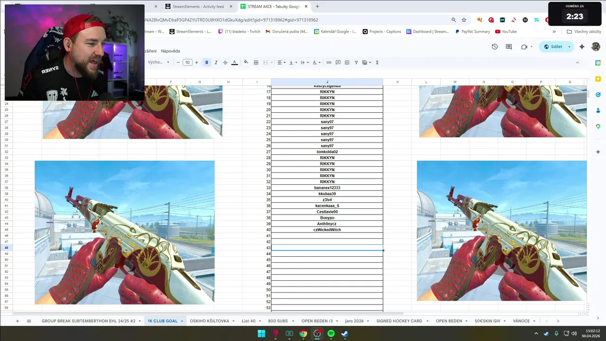Insert link icon in toolbar
Viewport: 606px width, 341px height.
(329, 63)
